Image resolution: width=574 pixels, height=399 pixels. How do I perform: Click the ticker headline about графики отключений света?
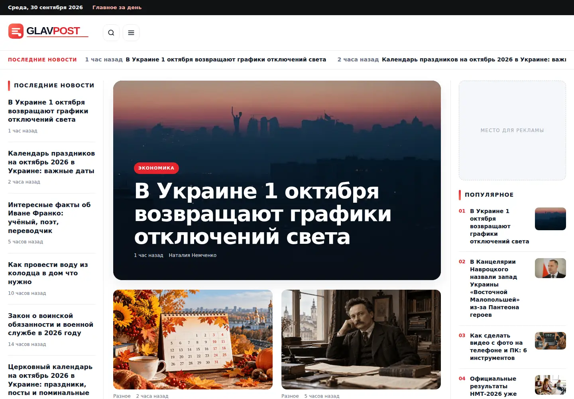[x=226, y=59]
